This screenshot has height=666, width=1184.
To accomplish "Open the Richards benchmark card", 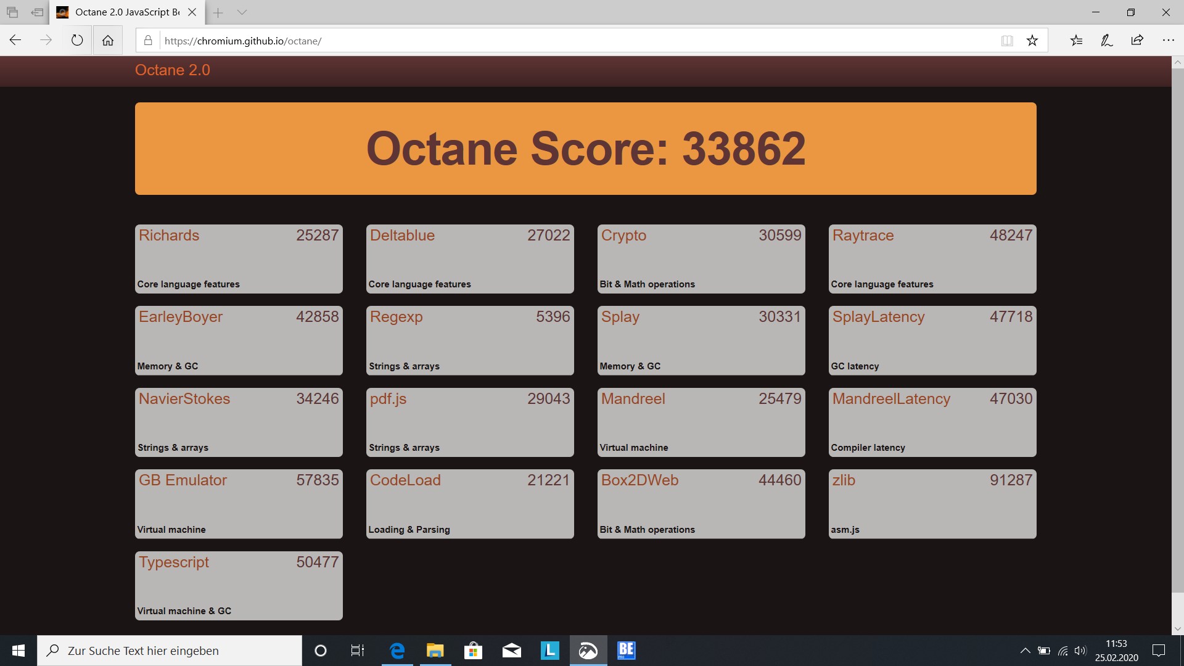I will click(x=239, y=259).
